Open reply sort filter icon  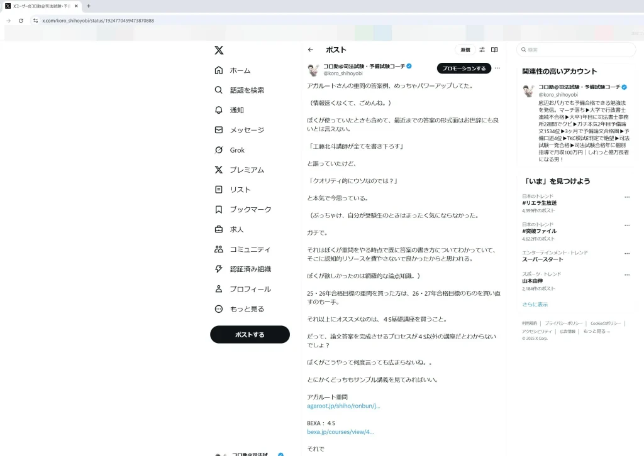pos(482,50)
